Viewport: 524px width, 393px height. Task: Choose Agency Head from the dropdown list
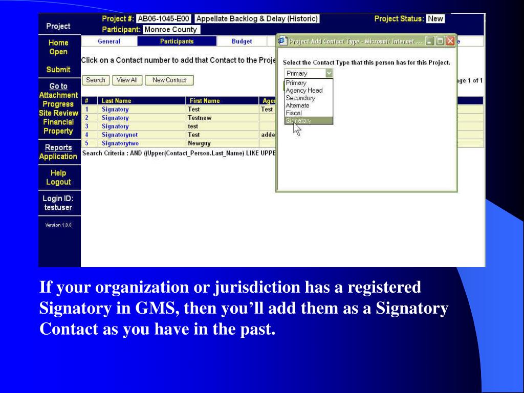click(309, 90)
